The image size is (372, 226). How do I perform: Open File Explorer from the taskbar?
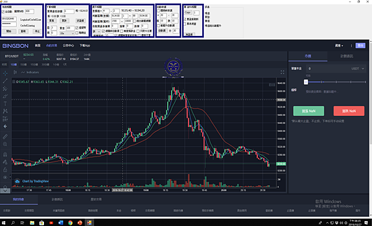32,223
